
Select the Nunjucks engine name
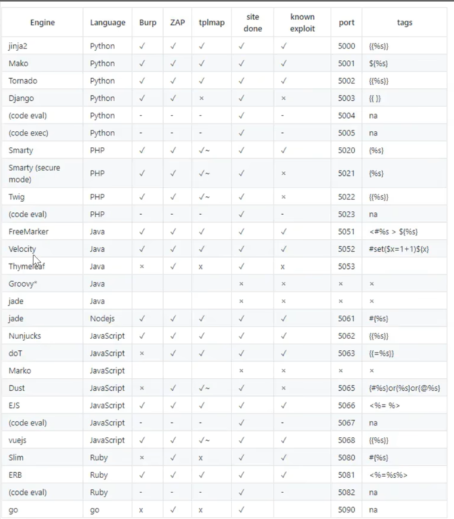point(25,336)
